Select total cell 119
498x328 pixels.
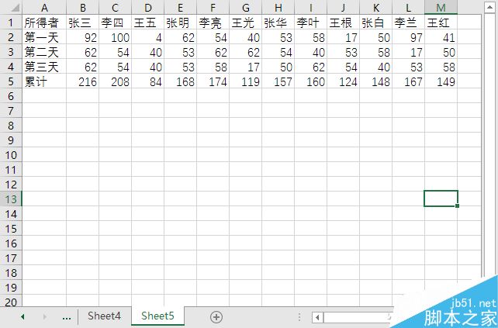[x=245, y=81]
